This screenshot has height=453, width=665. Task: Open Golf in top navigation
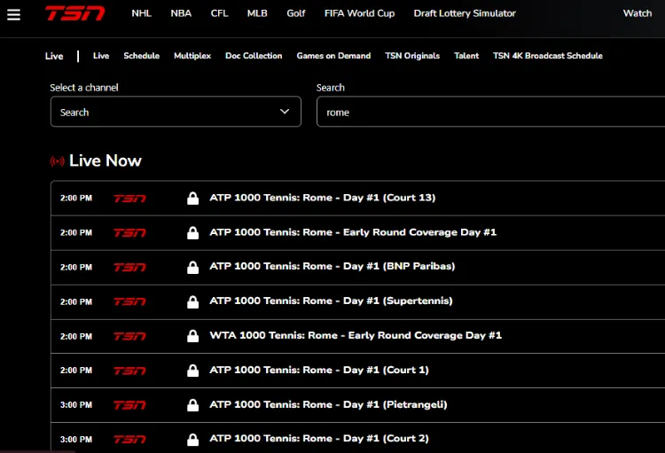pos(296,13)
